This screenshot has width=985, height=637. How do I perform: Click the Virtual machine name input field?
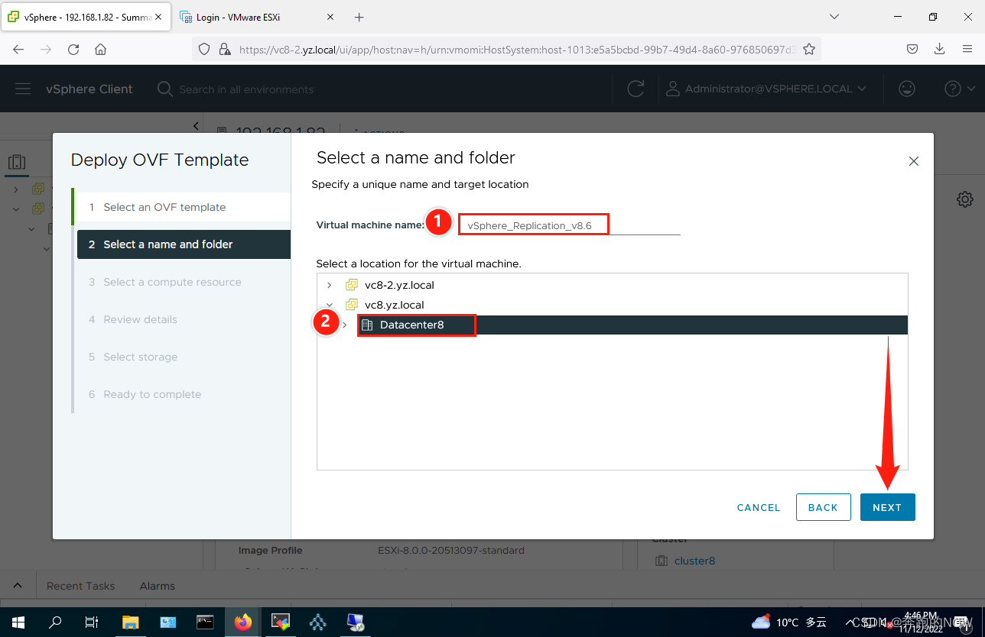[569, 225]
